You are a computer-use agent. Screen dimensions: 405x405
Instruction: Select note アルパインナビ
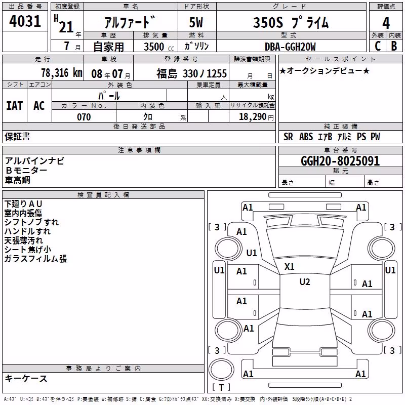click(x=34, y=161)
